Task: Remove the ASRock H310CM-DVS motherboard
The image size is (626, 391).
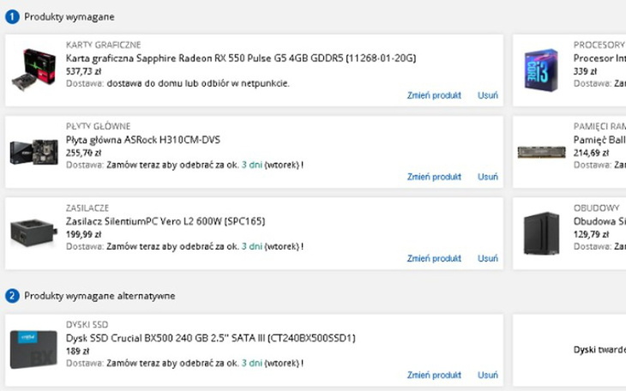Action: 487,177
